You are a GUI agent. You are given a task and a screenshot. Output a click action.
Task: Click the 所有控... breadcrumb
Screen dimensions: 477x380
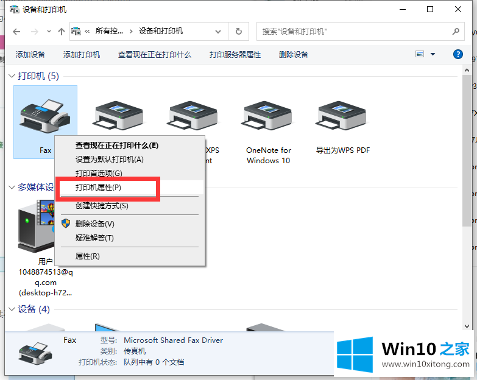(109, 31)
